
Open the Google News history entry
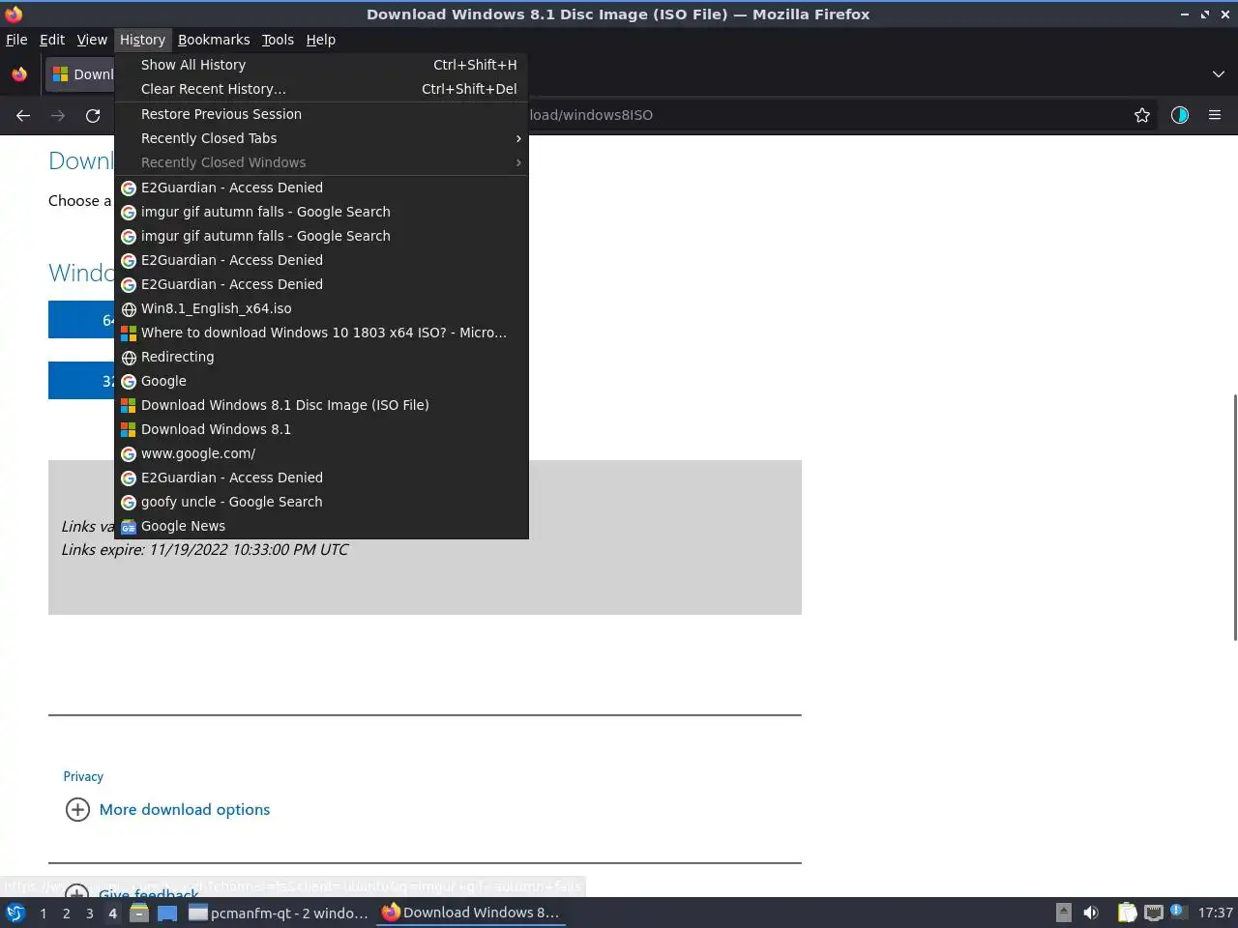pos(321,526)
